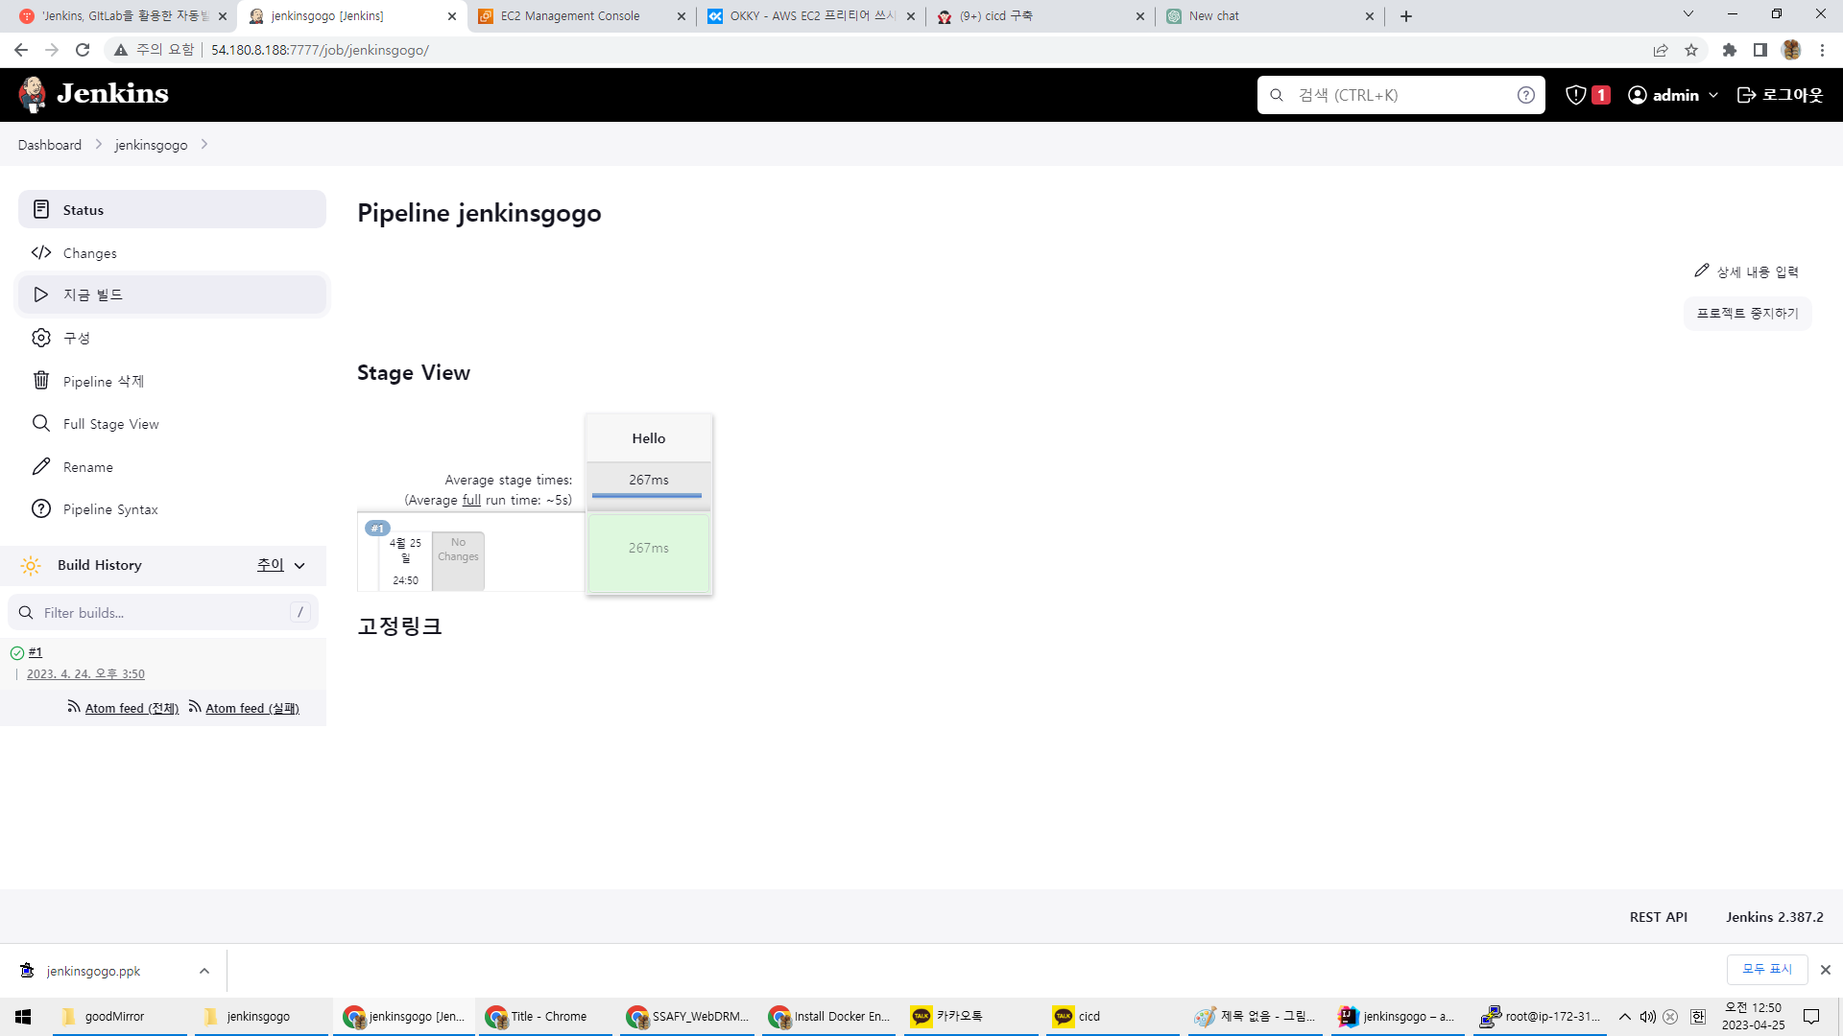Expand the admin user dropdown

(1713, 95)
